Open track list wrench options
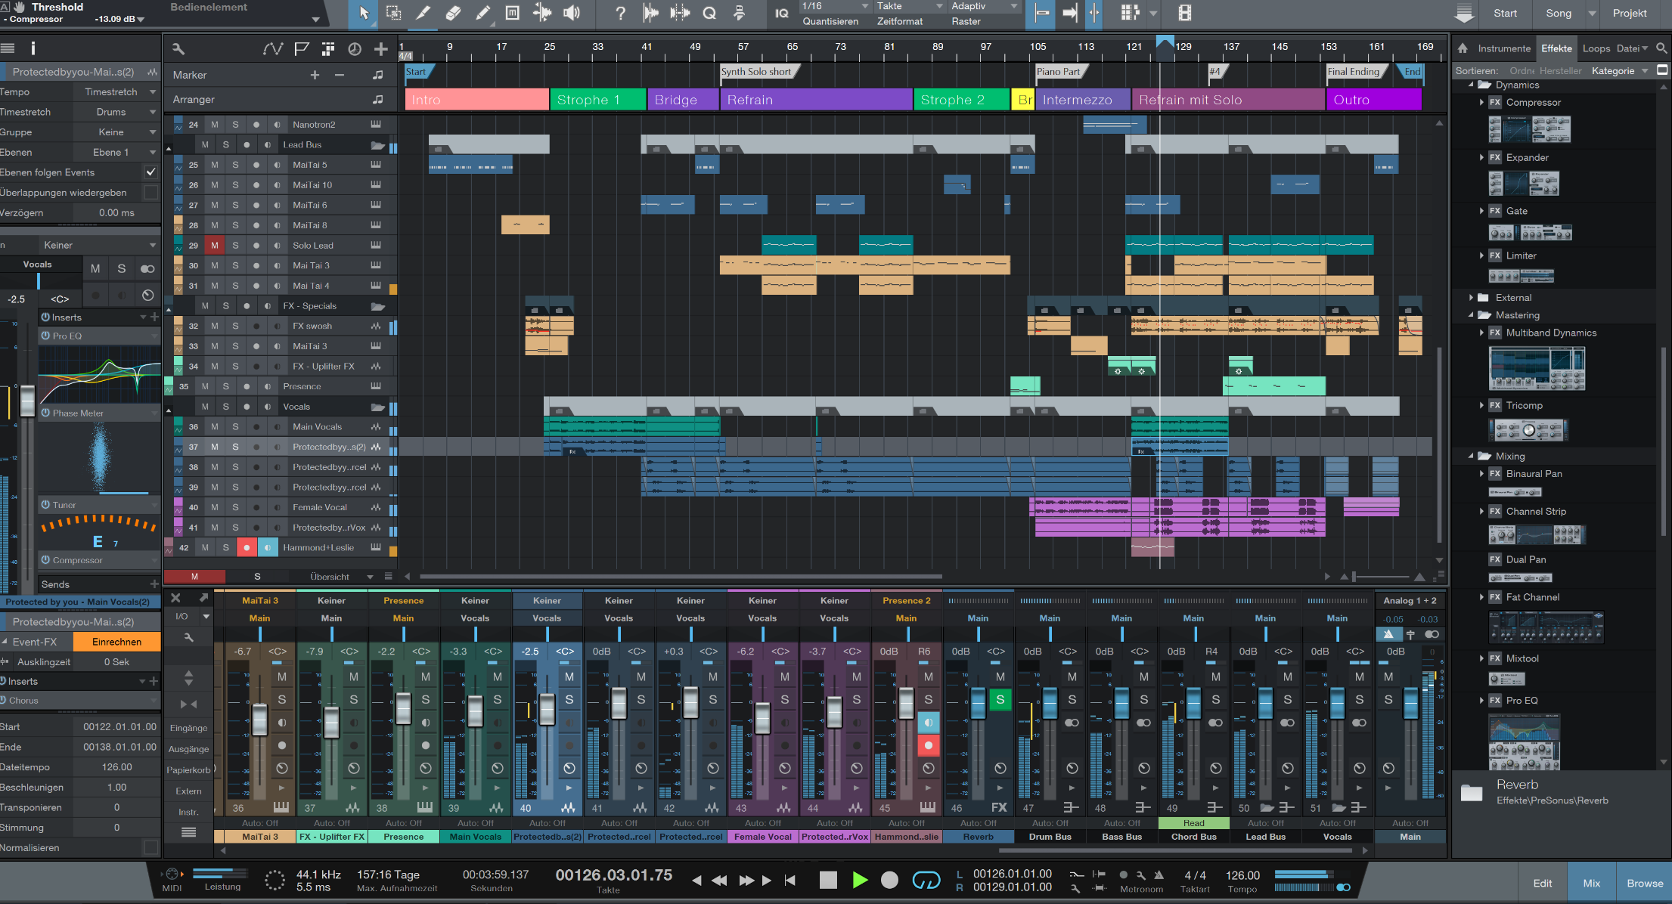The width and height of the screenshot is (1672, 904). (178, 49)
